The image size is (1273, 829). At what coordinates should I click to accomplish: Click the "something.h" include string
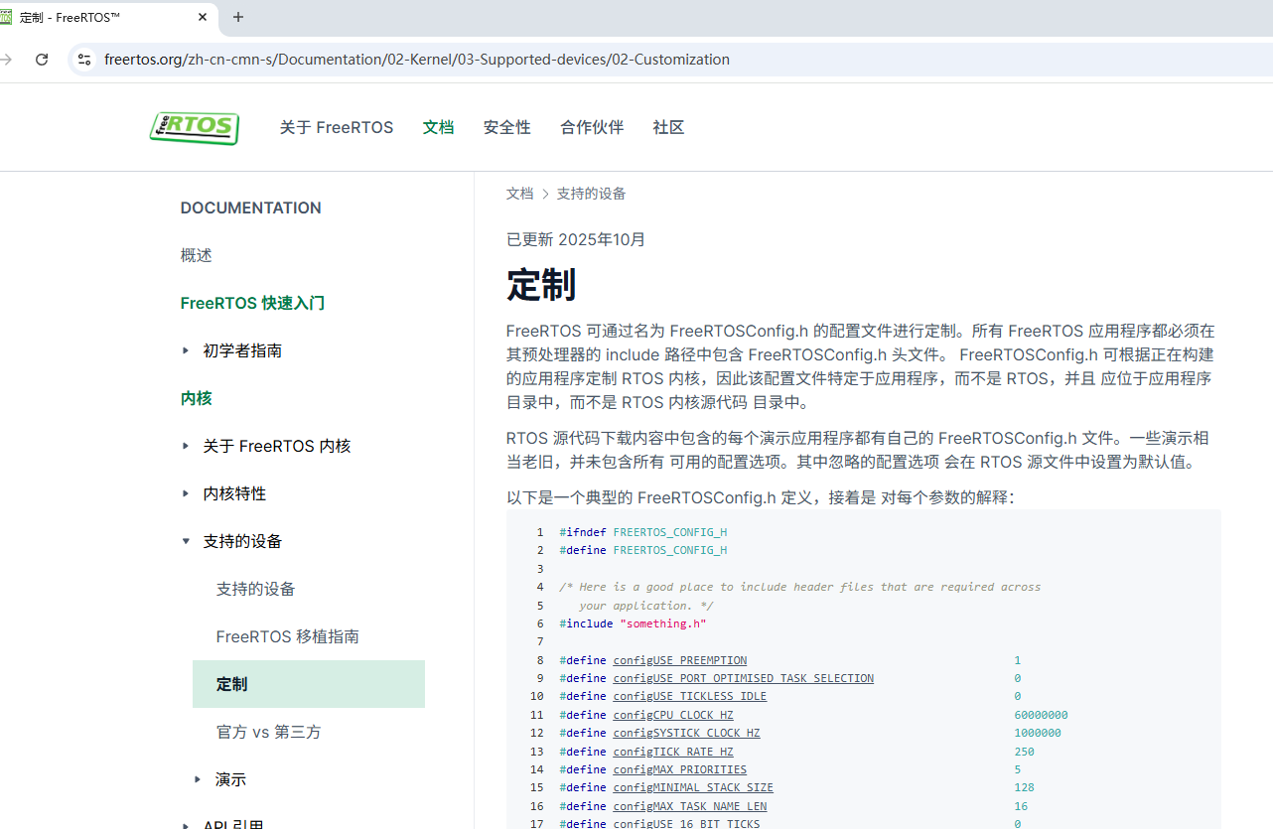(663, 623)
